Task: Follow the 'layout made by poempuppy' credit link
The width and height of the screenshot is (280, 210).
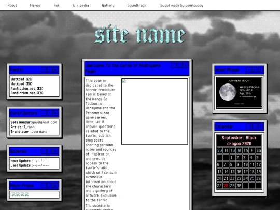Action: click(x=181, y=5)
